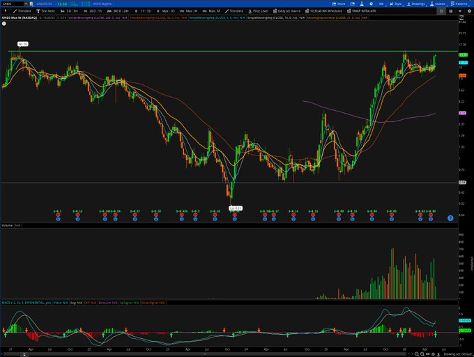474x357 pixels.
Task: Click the green horizontal price level line
Action: click(x=233, y=51)
